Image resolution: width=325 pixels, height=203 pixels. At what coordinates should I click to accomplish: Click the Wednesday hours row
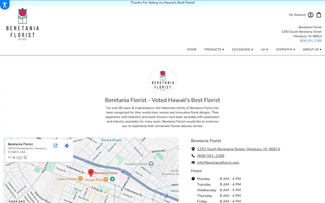click(218, 190)
